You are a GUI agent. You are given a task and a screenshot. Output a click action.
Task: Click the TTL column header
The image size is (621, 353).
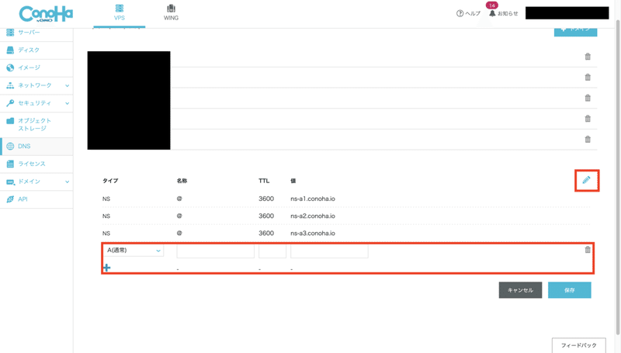[x=264, y=181]
